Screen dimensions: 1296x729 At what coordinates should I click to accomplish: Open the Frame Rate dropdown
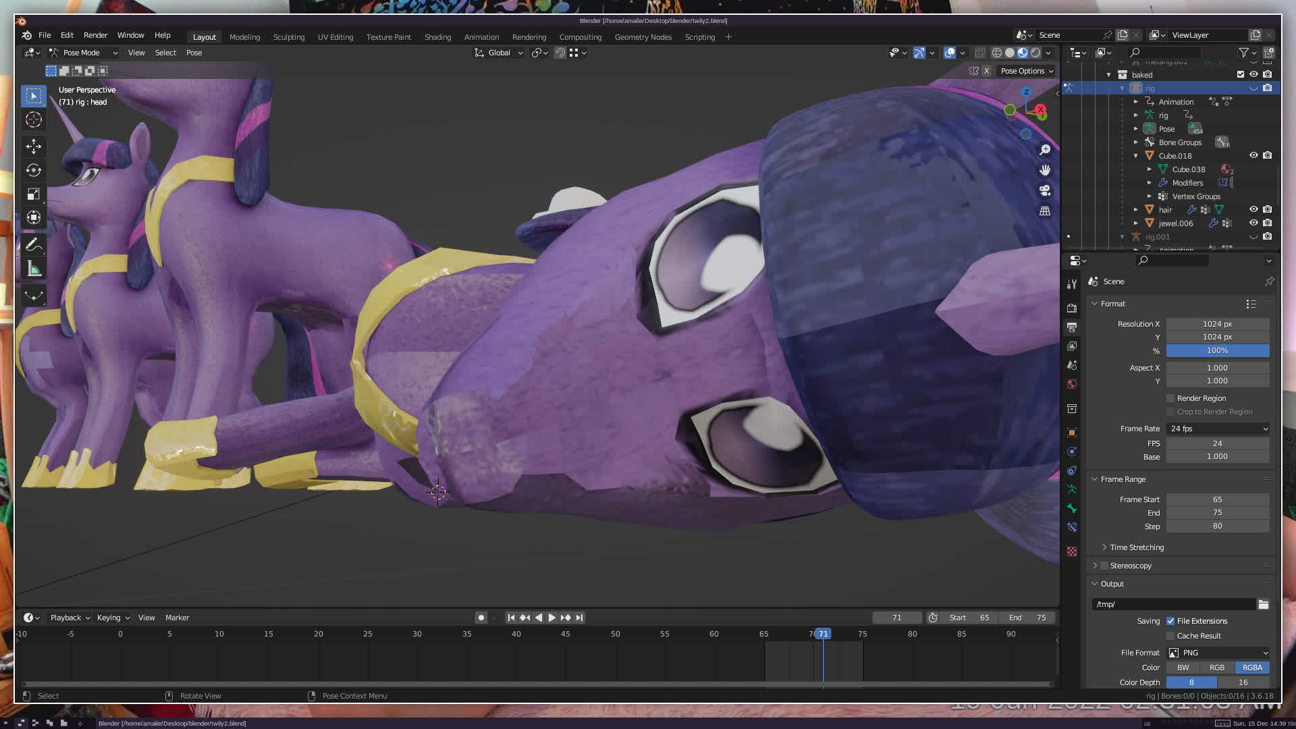1218,429
